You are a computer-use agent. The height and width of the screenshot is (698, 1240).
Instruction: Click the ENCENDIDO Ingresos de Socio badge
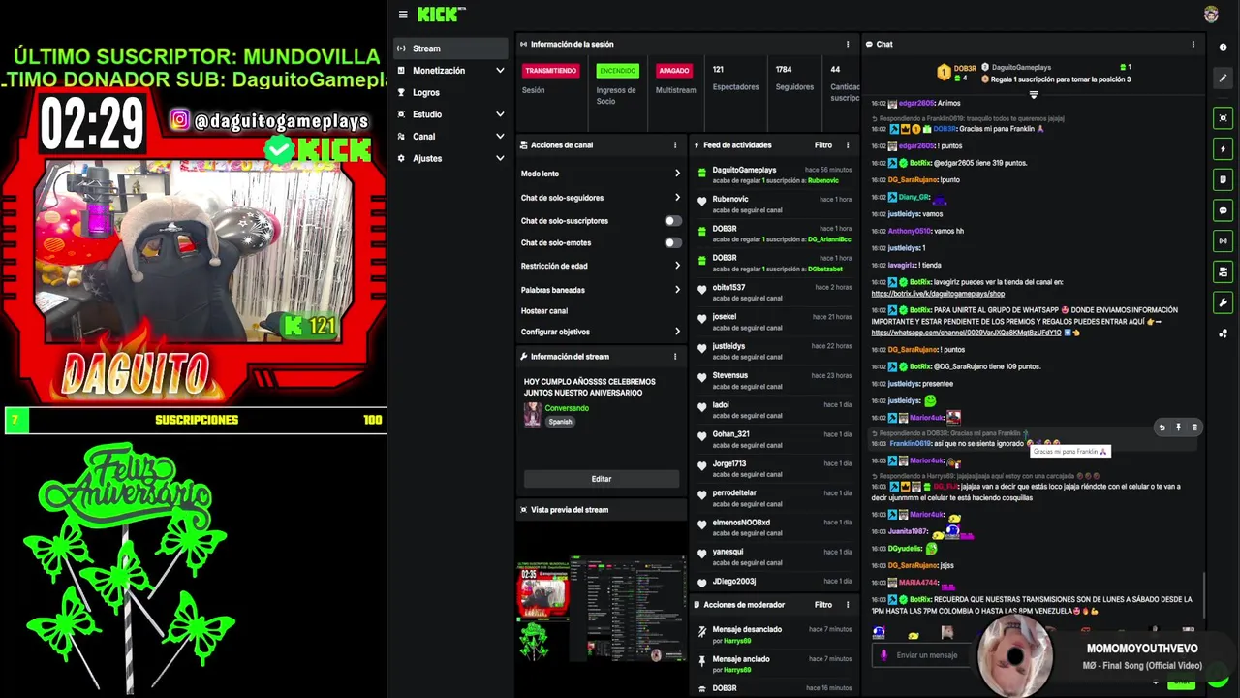(617, 71)
